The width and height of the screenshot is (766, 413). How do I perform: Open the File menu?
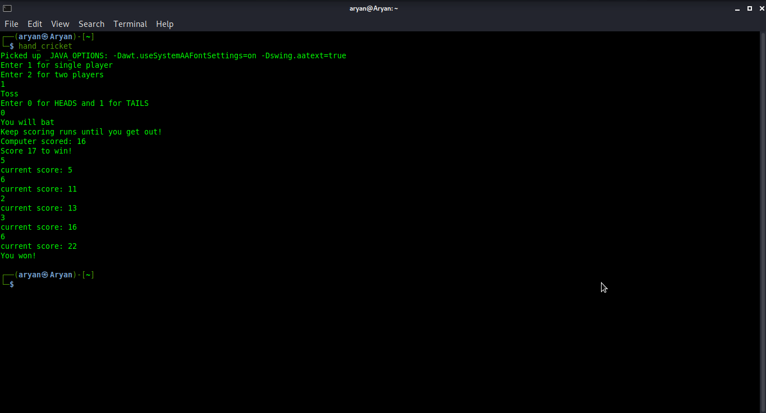pyautogui.click(x=11, y=24)
